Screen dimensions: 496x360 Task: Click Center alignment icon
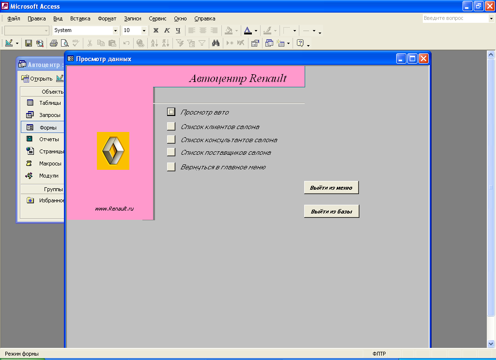point(203,31)
